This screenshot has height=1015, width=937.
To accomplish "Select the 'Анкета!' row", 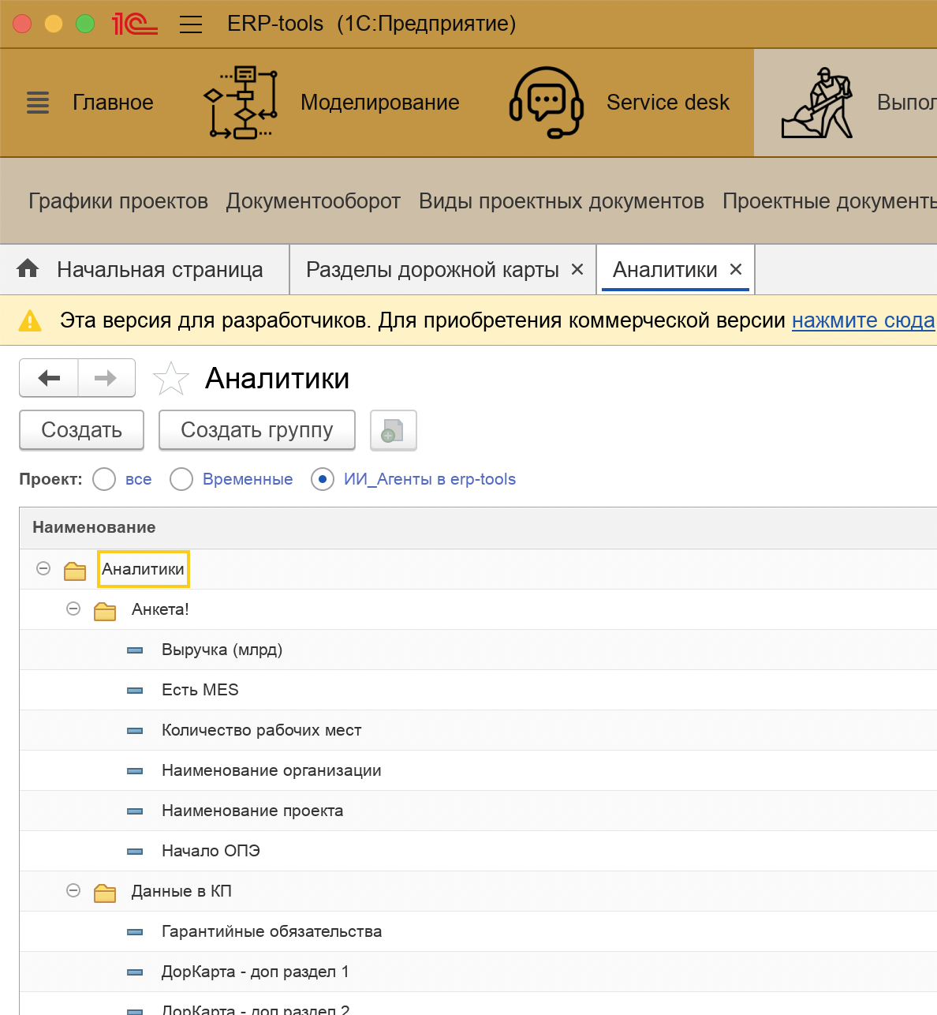I will 478,609.
